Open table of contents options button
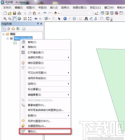The width and height of the screenshot is (125, 140). click(x=24, y=29)
